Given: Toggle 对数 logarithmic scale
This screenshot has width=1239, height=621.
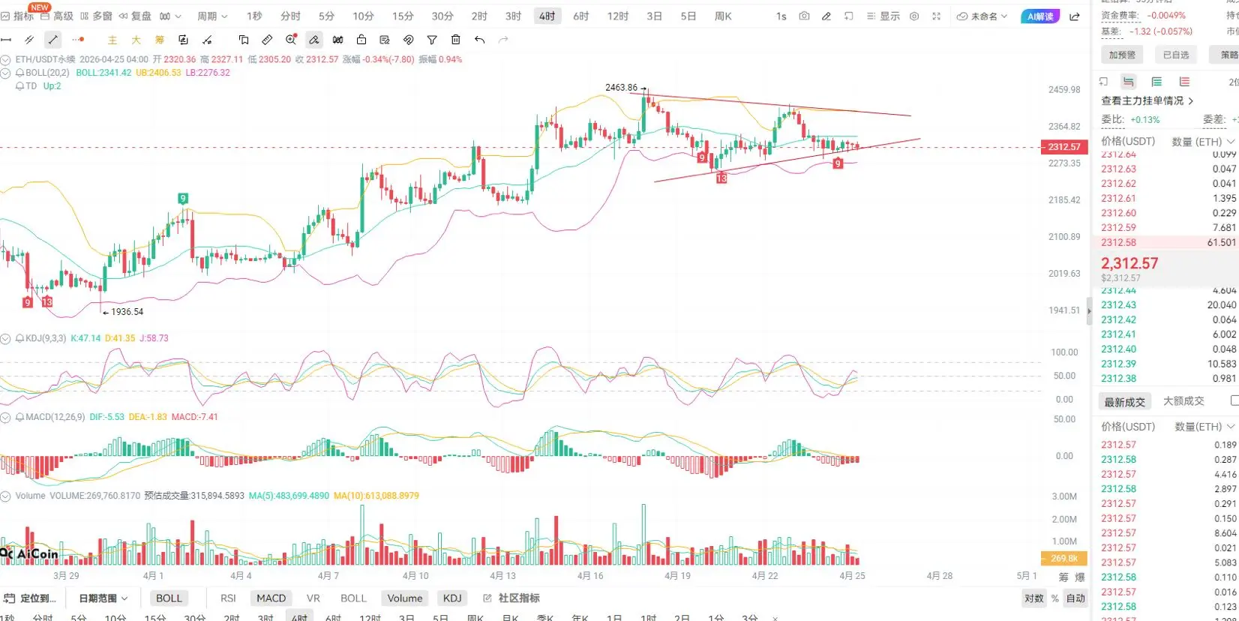Looking at the screenshot, I should (x=1034, y=598).
